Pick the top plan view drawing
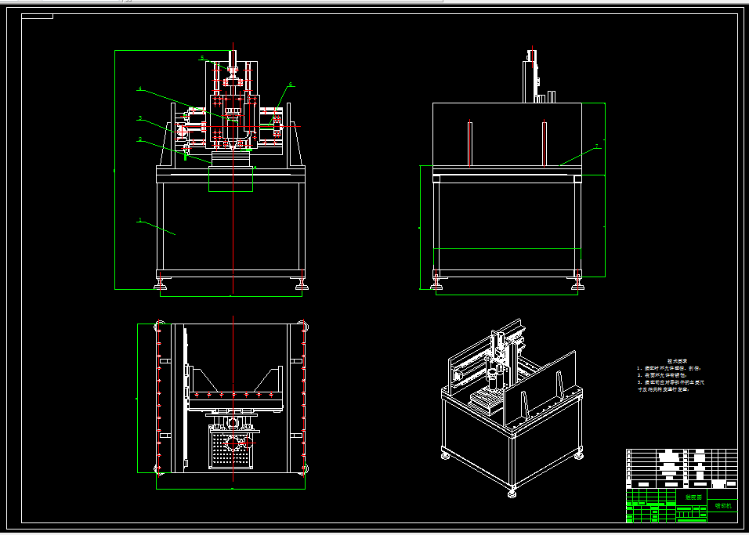 230,399
